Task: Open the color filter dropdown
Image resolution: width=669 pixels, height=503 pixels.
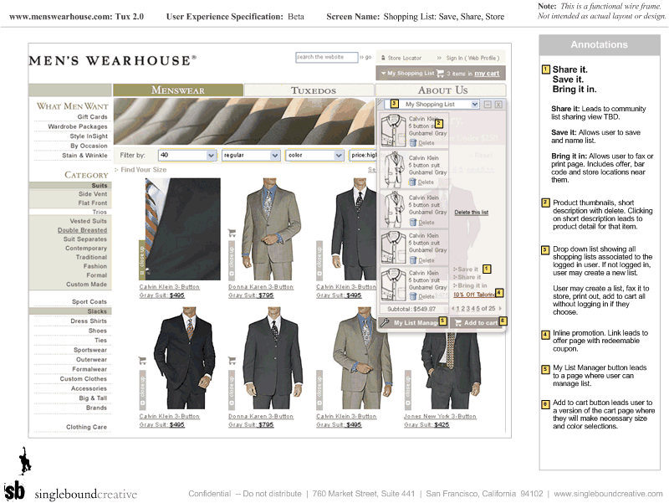Action: [x=314, y=155]
